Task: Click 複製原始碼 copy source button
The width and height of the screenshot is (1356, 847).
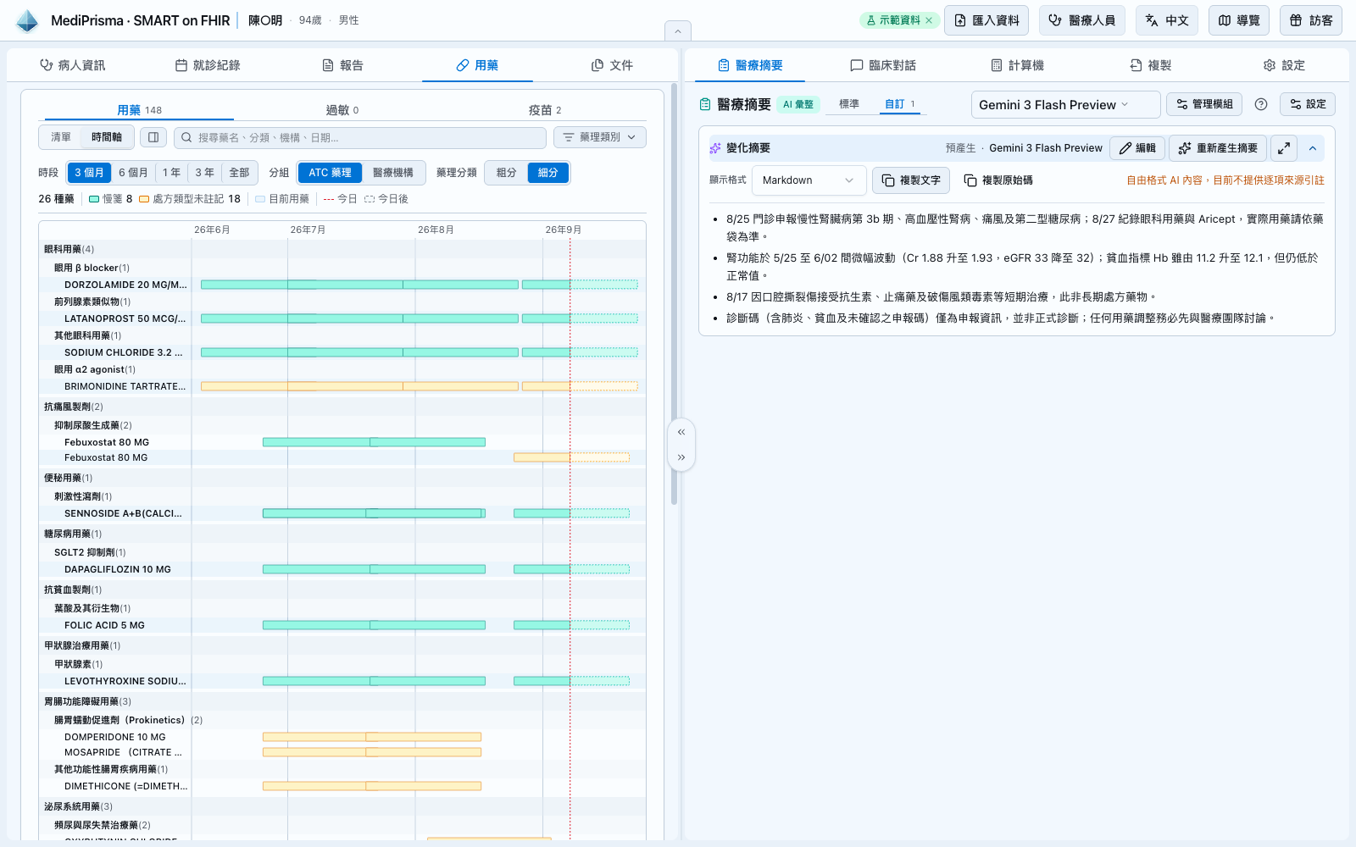Action: (998, 180)
